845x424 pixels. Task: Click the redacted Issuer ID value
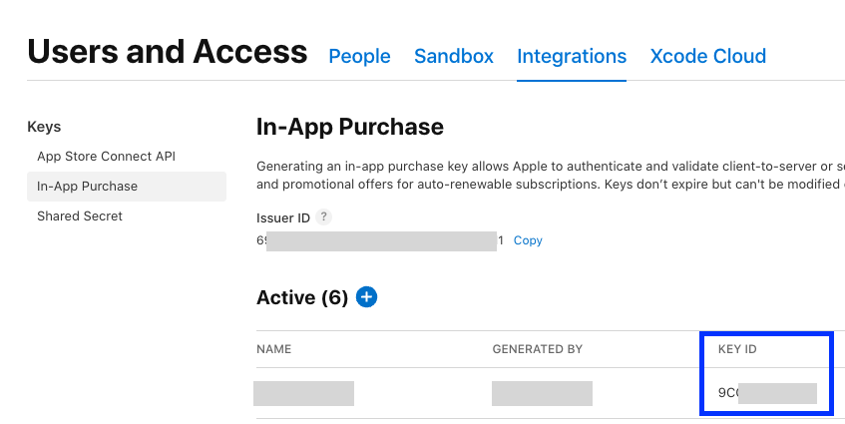381,240
